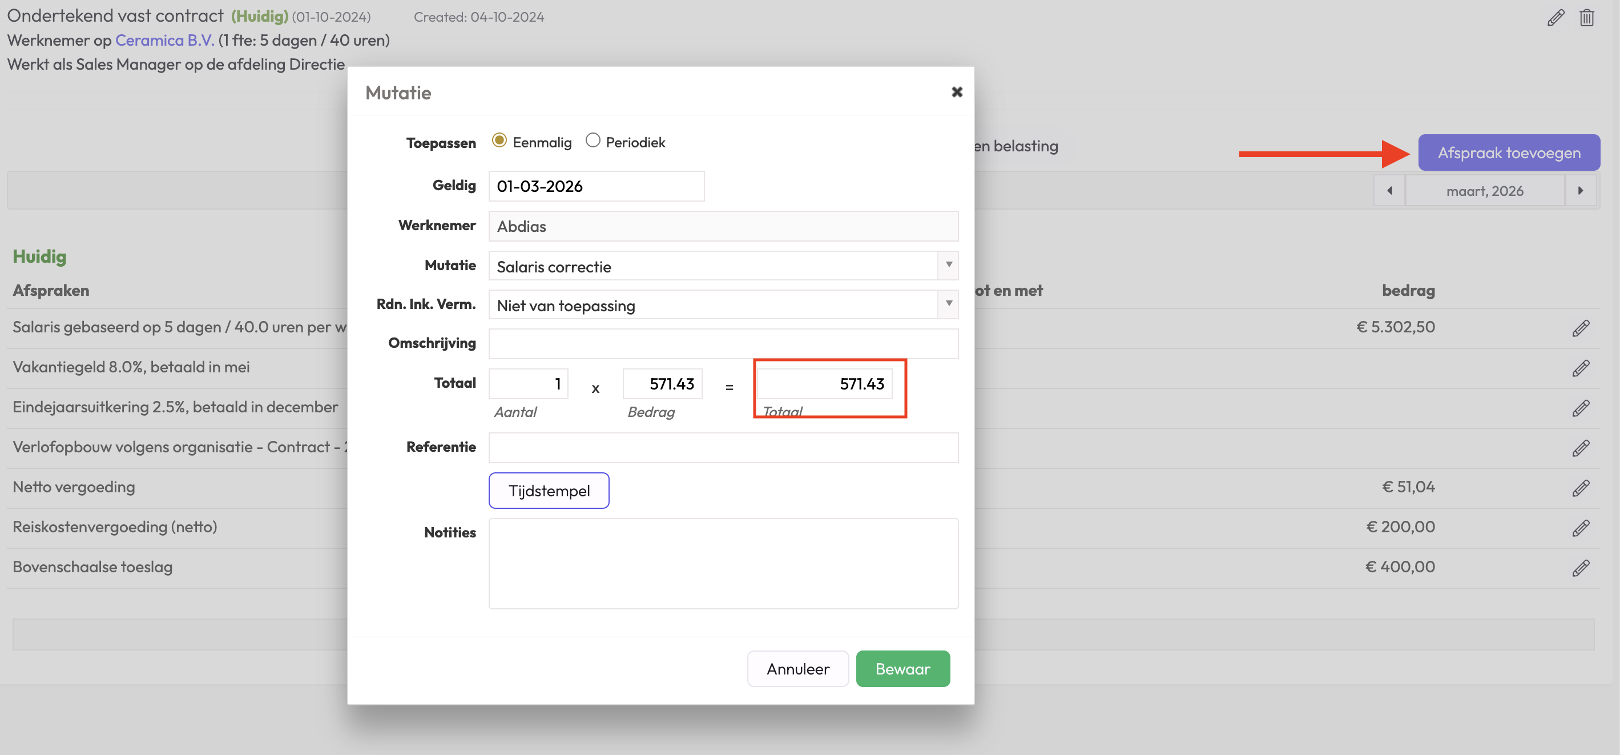This screenshot has height=755, width=1620.
Task: Close the Mutatie dialog with the X
Action: [x=957, y=92]
